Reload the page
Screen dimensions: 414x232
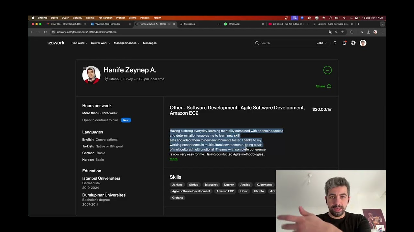click(45, 32)
